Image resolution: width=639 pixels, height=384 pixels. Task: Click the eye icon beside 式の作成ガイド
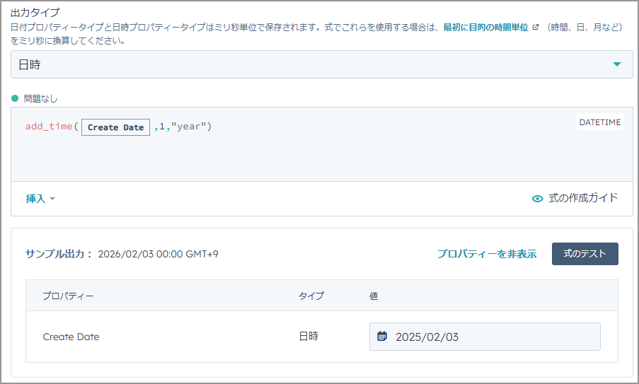coord(538,199)
